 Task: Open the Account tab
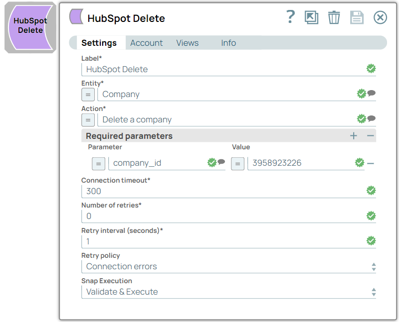(146, 43)
